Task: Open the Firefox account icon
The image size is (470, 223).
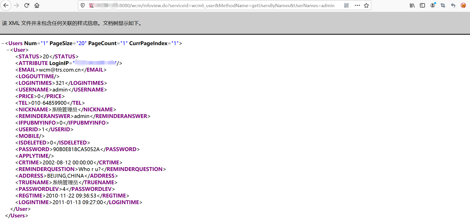Action: (433, 5)
